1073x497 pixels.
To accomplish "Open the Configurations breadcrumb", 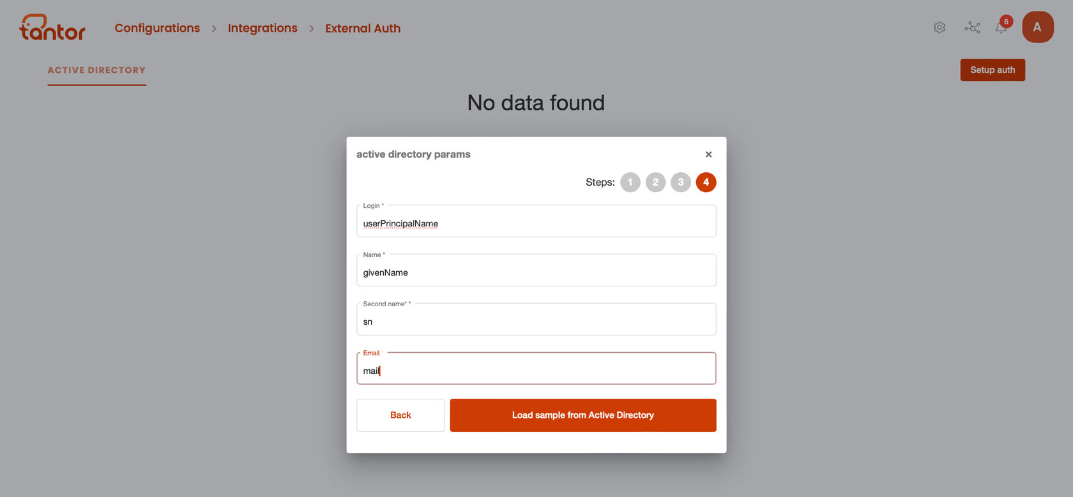I will pyautogui.click(x=157, y=28).
